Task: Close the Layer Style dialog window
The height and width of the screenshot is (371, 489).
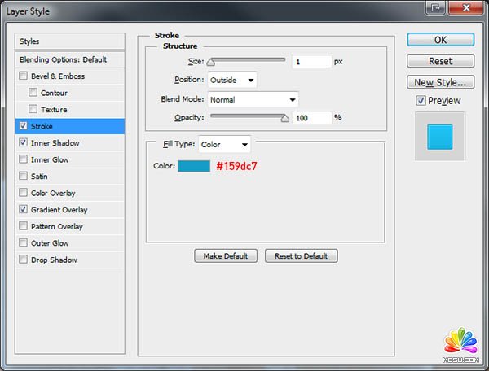Action: click(x=466, y=8)
